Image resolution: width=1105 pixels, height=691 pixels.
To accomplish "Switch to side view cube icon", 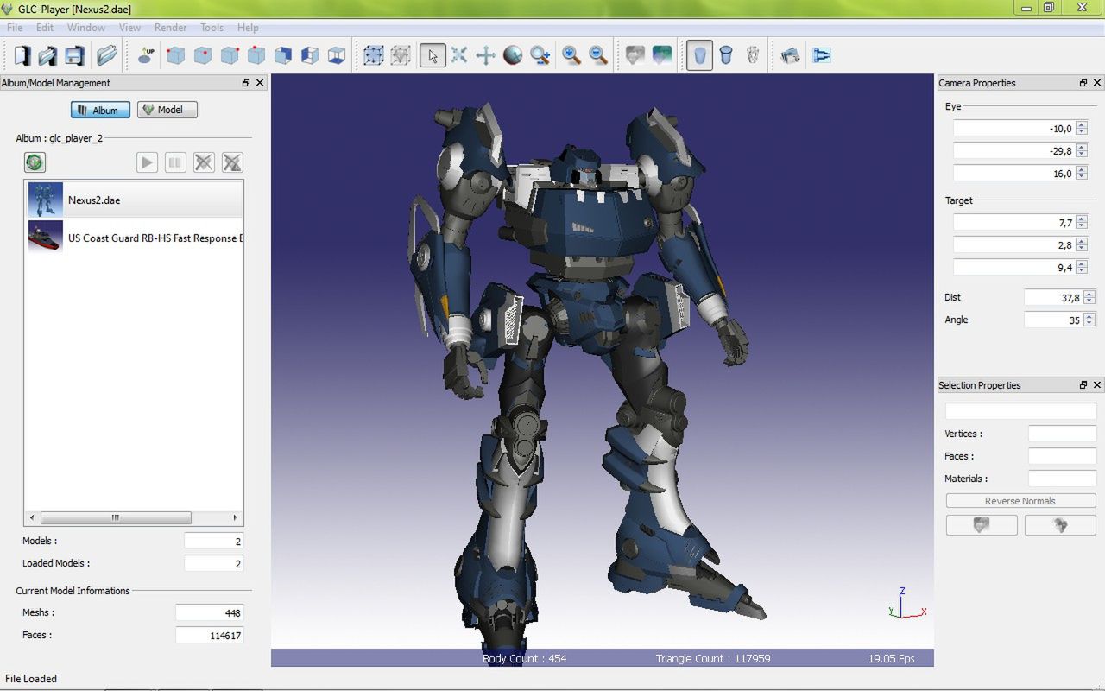I will coord(309,55).
